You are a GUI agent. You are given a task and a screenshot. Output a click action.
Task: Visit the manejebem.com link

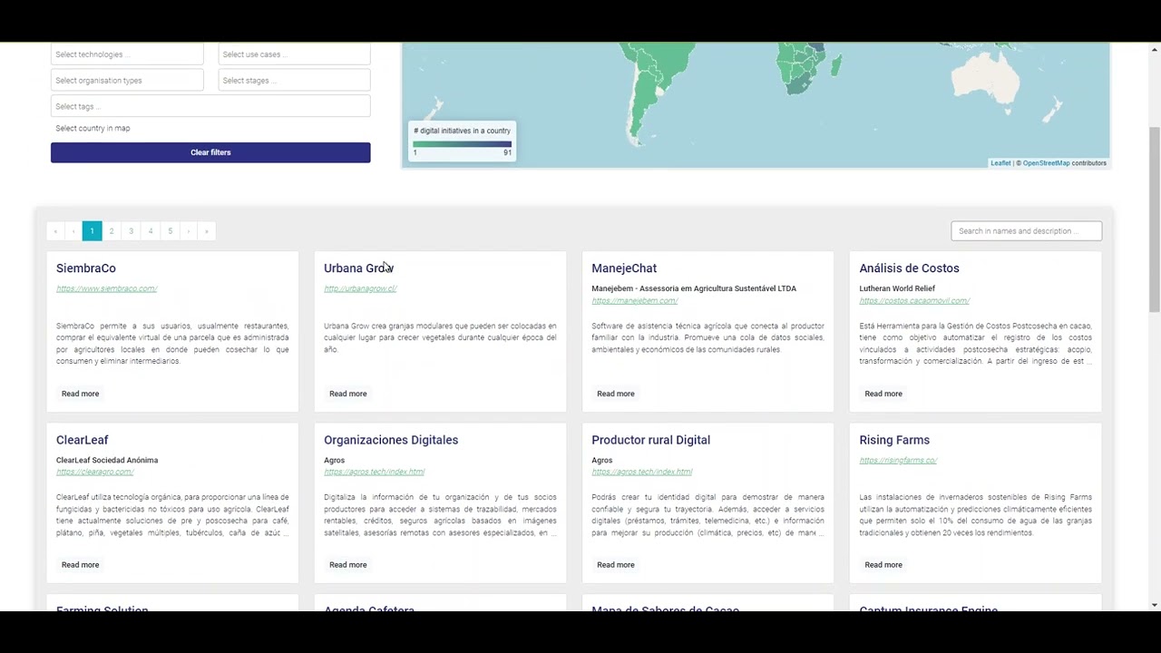coord(634,300)
